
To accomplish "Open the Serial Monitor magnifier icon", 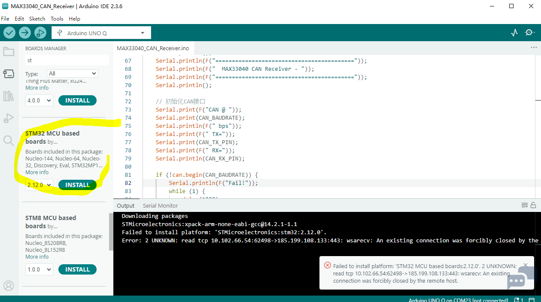I will tap(530, 33).
